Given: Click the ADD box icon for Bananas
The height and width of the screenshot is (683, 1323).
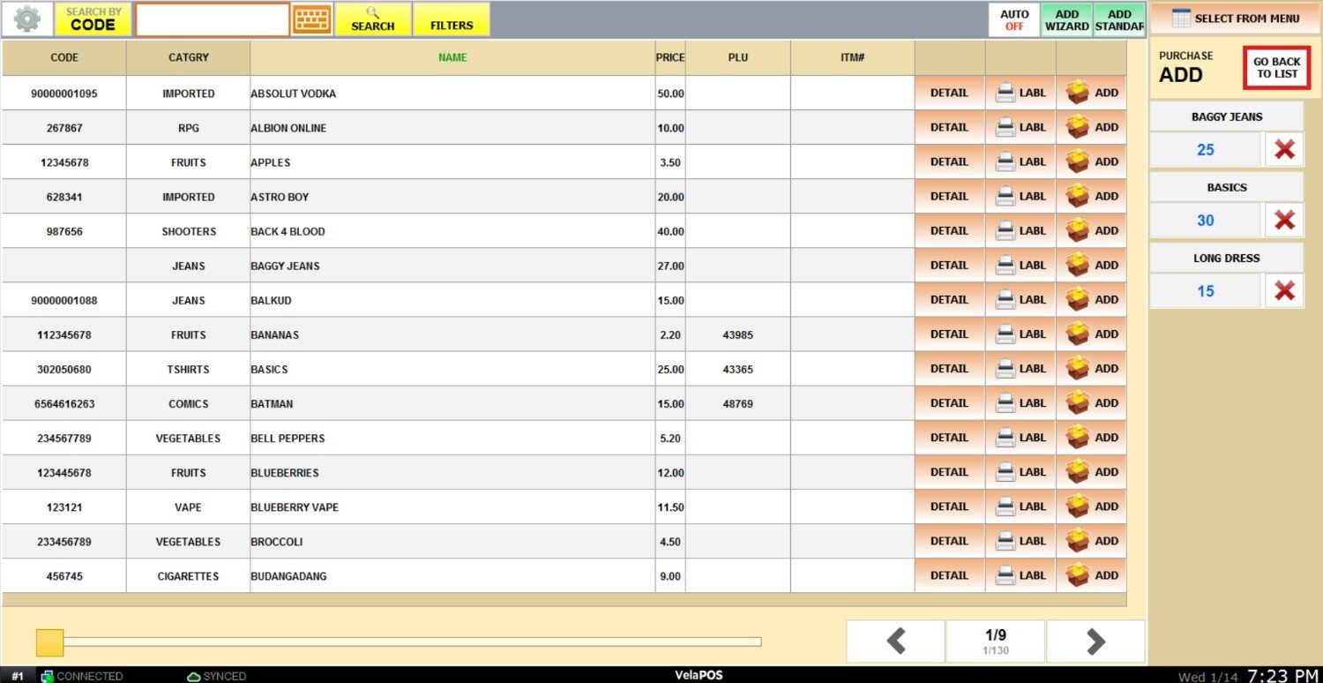Looking at the screenshot, I should click(1078, 334).
